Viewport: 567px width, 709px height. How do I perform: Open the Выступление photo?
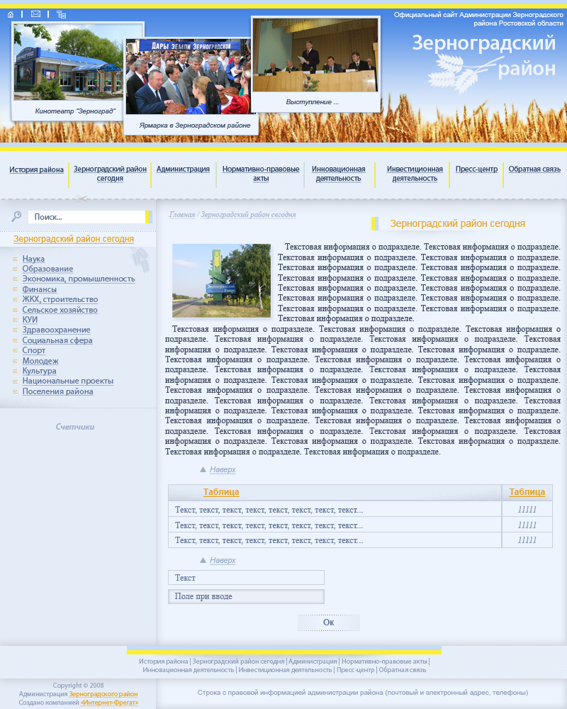[315, 55]
